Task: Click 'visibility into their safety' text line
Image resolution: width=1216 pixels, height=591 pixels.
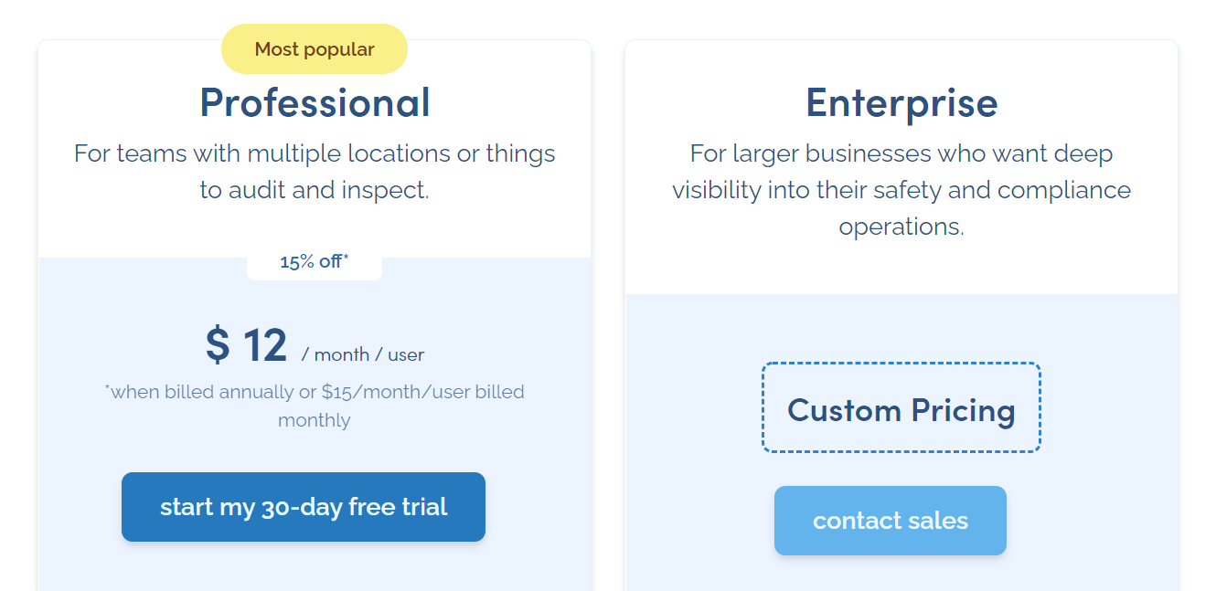Action: pyautogui.click(x=807, y=190)
